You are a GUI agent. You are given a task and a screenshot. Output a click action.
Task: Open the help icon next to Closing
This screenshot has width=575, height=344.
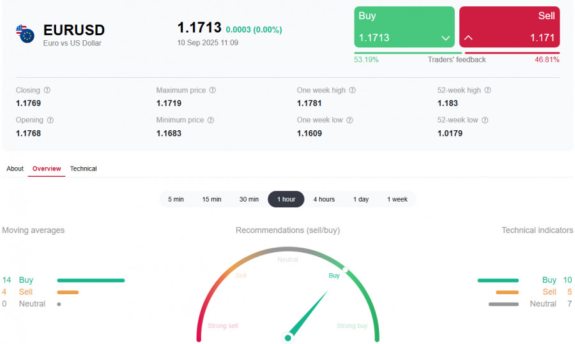point(47,90)
